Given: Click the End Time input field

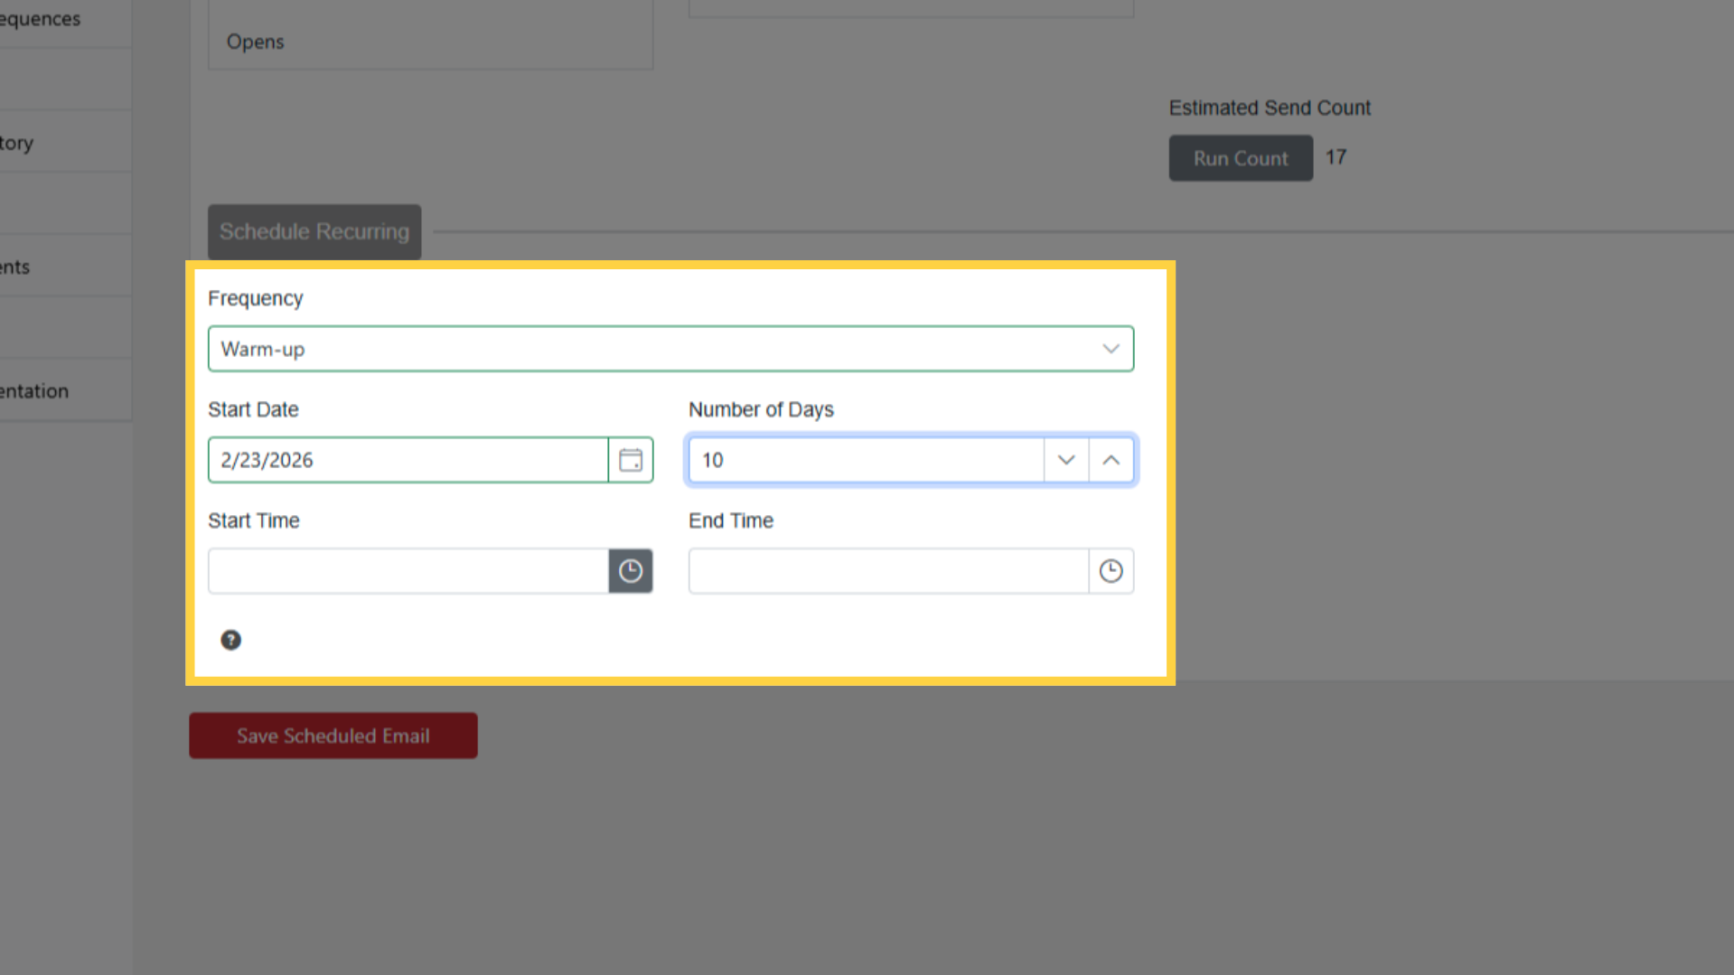Looking at the screenshot, I should 889,571.
